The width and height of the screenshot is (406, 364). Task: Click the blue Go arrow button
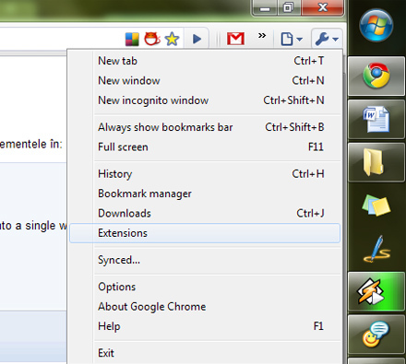197,39
